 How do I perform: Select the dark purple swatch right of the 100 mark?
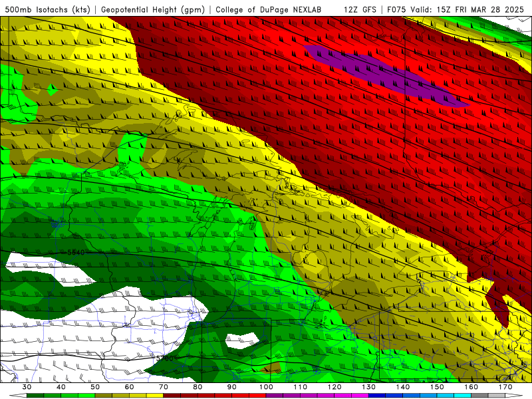[x=275, y=396]
